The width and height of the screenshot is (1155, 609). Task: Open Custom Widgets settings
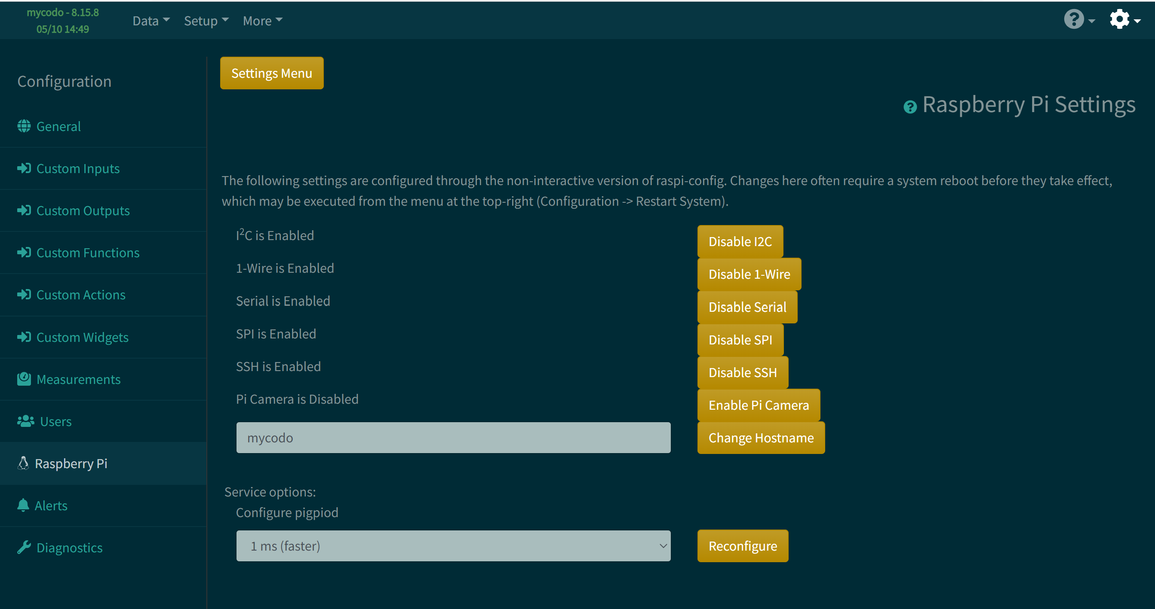click(83, 337)
